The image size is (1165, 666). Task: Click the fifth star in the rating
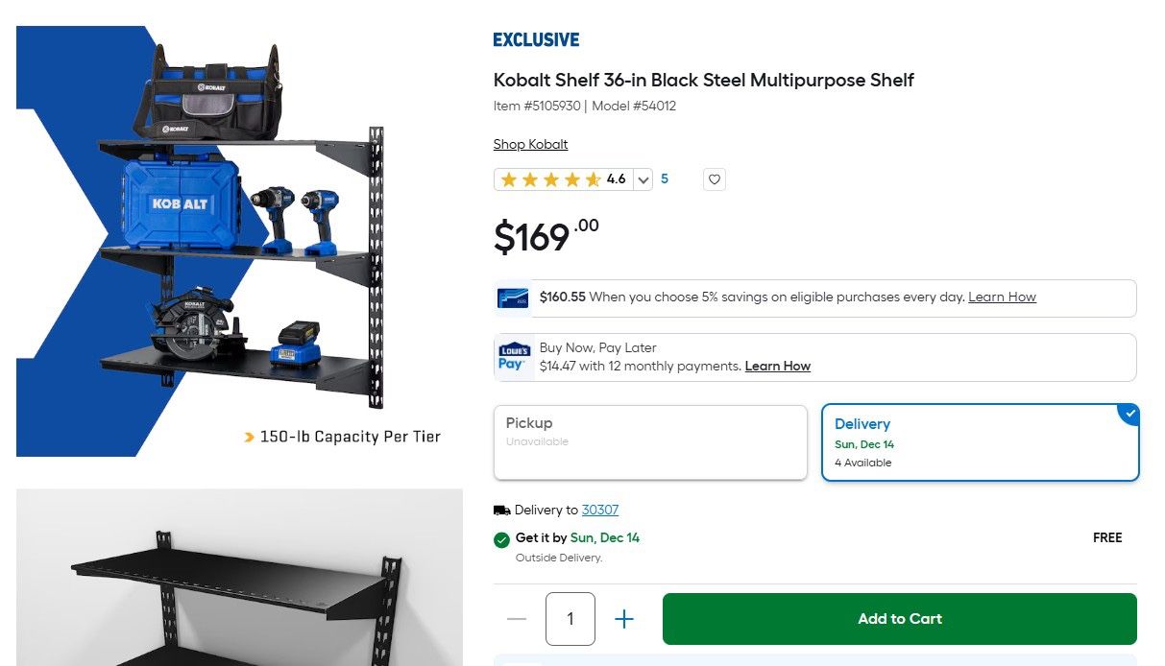pyautogui.click(x=595, y=178)
